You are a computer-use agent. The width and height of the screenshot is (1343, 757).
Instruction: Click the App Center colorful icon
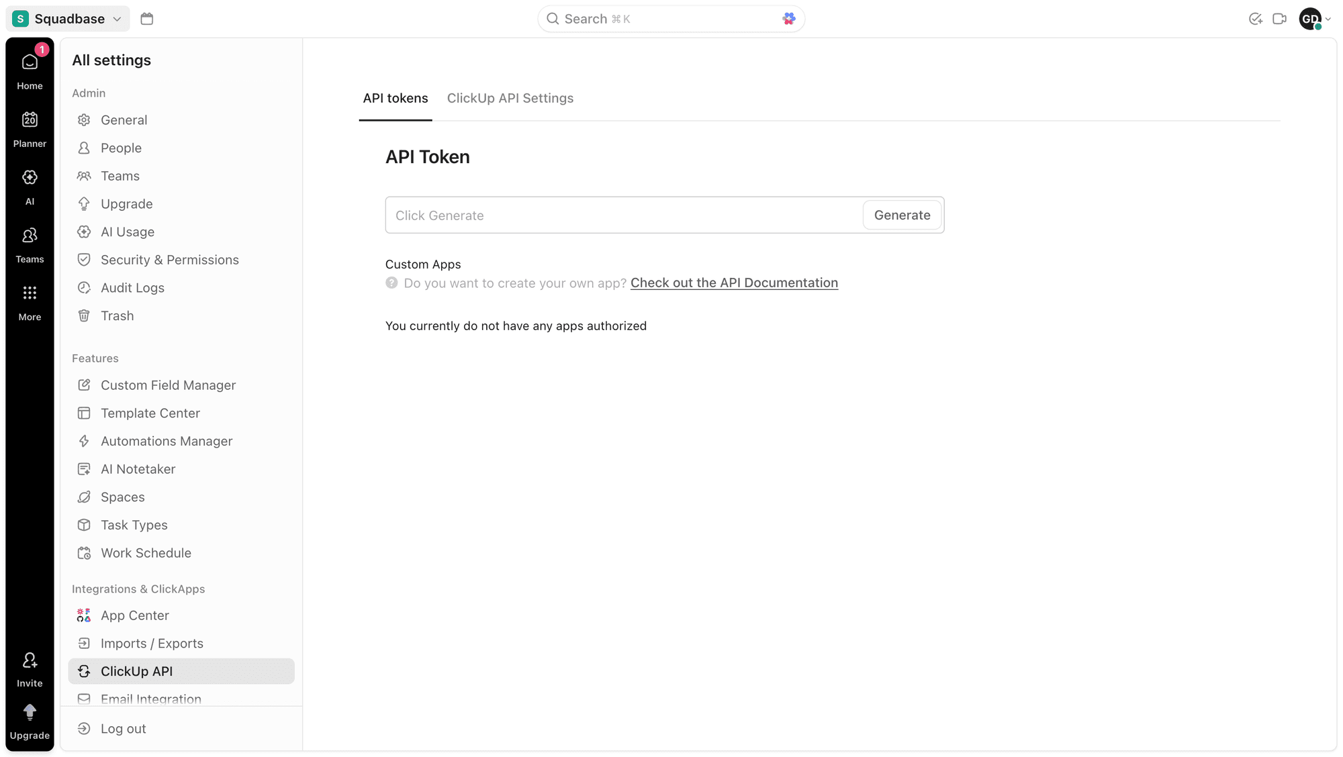[84, 615]
